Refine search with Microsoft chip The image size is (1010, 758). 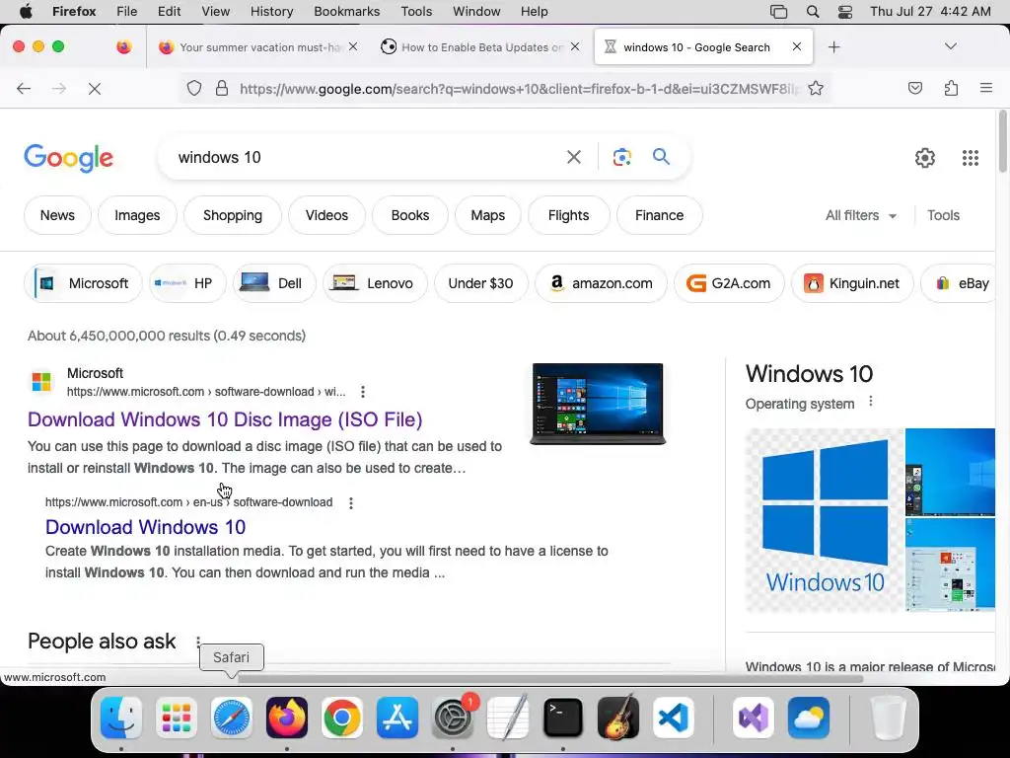(83, 283)
